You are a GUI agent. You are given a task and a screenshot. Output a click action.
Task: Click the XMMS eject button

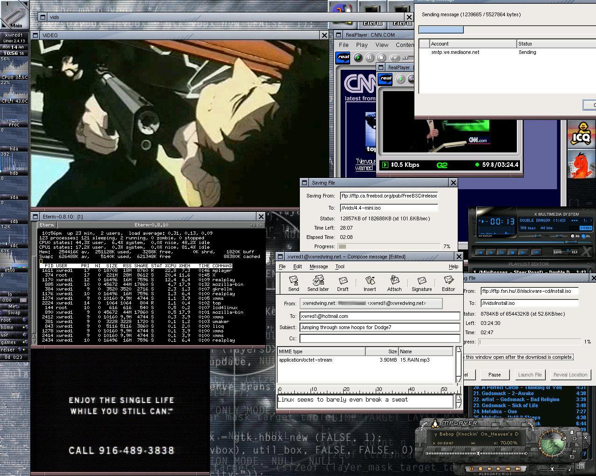pyautogui.click(x=535, y=252)
